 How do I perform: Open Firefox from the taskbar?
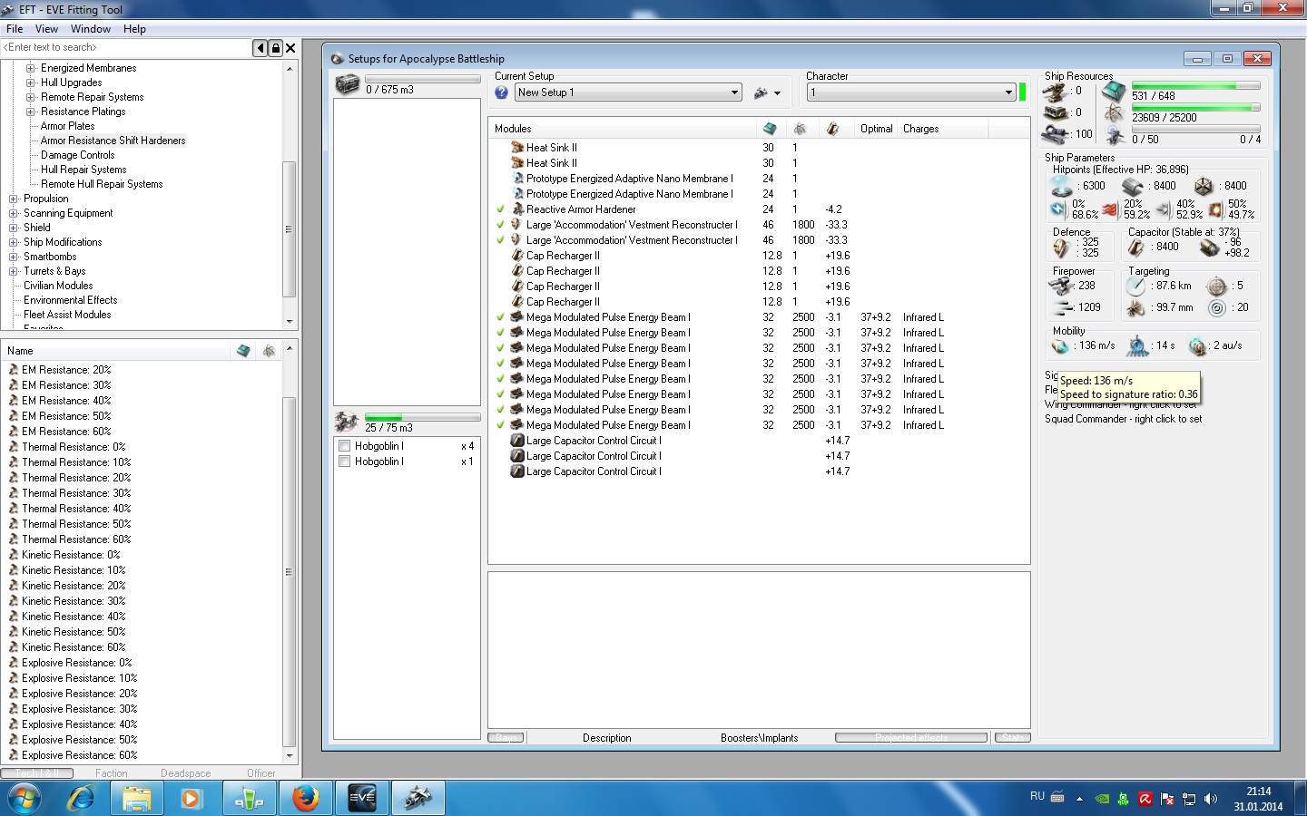point(305,798)
